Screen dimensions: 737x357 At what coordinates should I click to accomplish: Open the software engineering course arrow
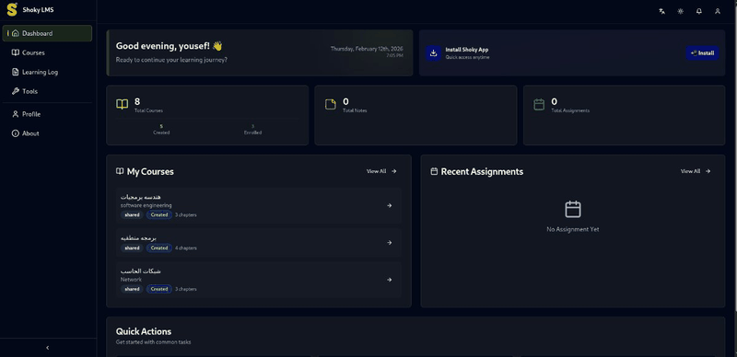click(x=389, y=205)
